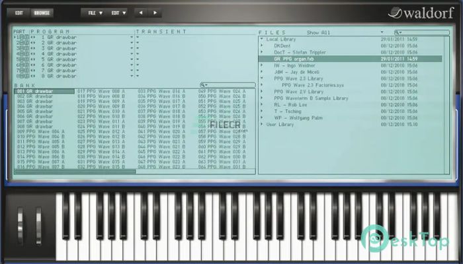Go to the previous preset with the left arrow button
This screenshot has height=264, width=463.
pos(141,13)
